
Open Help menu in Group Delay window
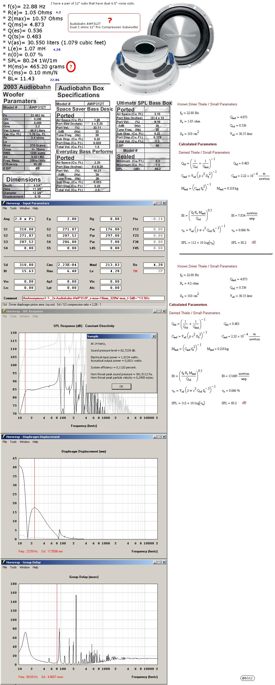[x=35, y=567]
